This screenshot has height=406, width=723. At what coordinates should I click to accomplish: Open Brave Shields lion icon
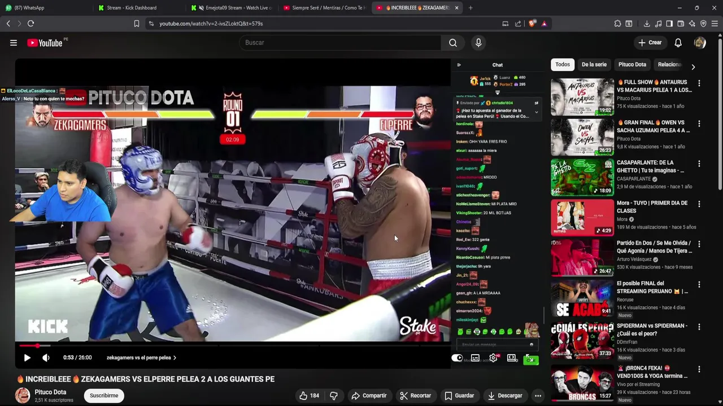(532, 24)
